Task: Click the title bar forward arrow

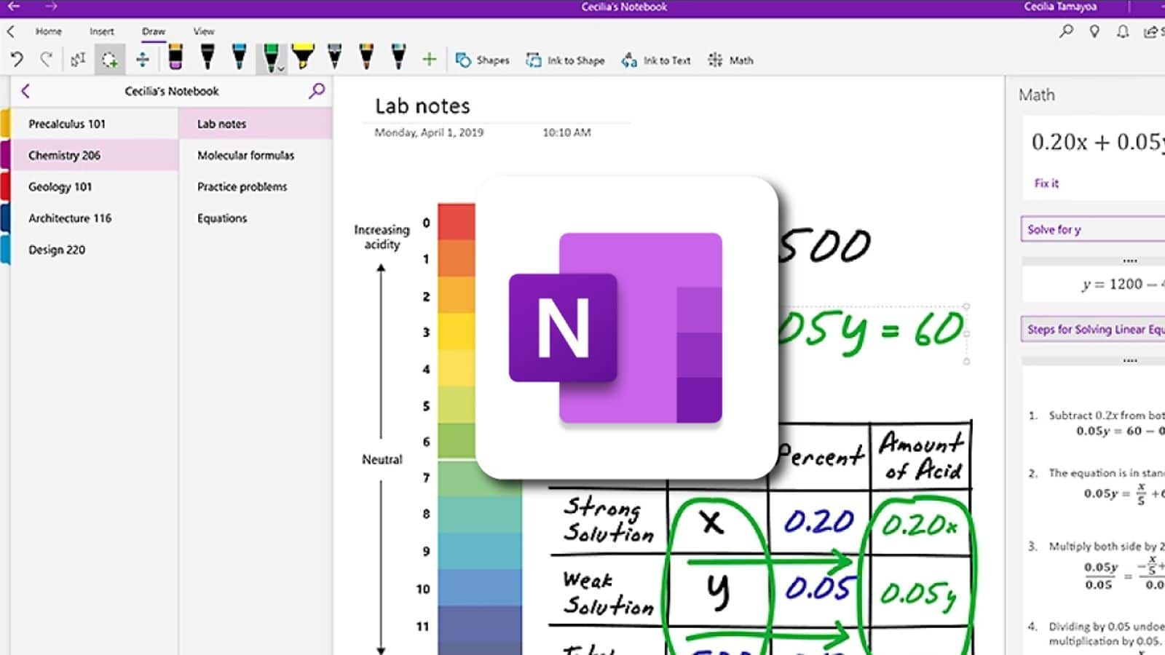Action: pos(50,7)
